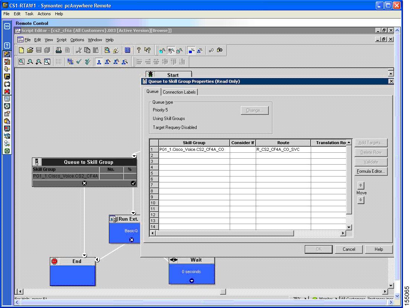Click the Find magnifier-on-page toolbar icon
Image resolution: width=410 pixels, height=308 pixels.
107,50
